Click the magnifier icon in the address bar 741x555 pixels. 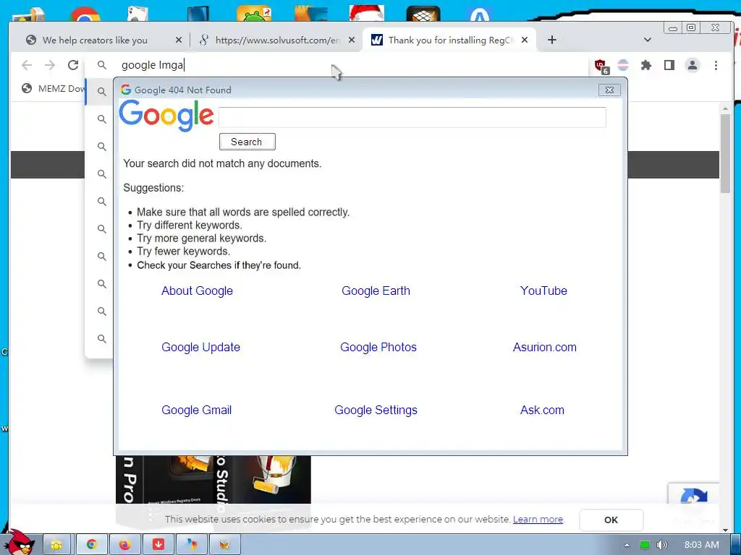[x=101, y=65]
